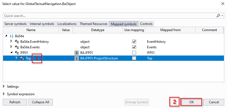The width and height of the screenshot is (227, 108).
Task: Switch to the Internal symbols tab
Action: [x=42, y=24]
